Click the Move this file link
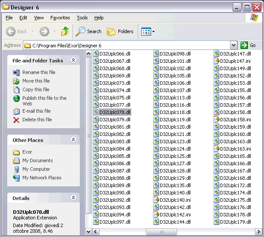The height and width of the screenshot is (237, 264). [x=36, y=81]
